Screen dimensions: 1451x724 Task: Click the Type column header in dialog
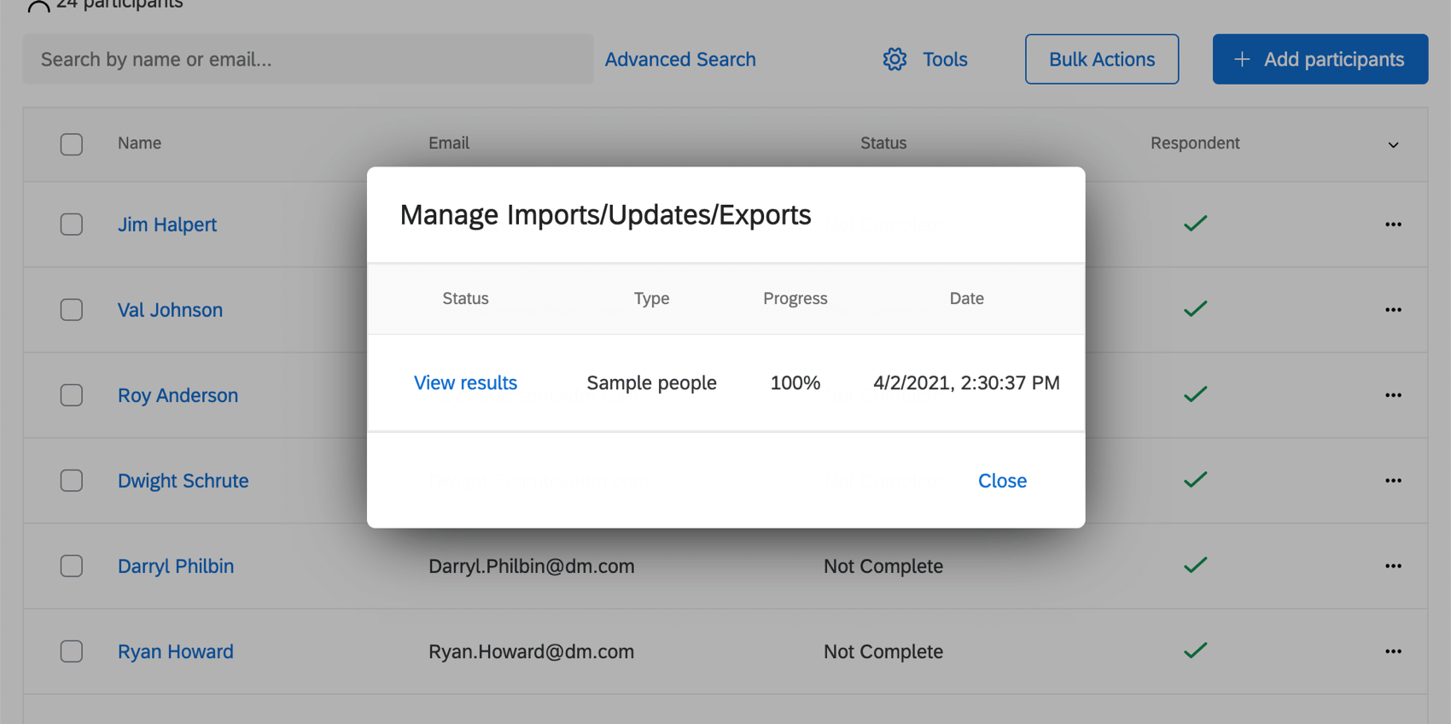coord(651,298)
